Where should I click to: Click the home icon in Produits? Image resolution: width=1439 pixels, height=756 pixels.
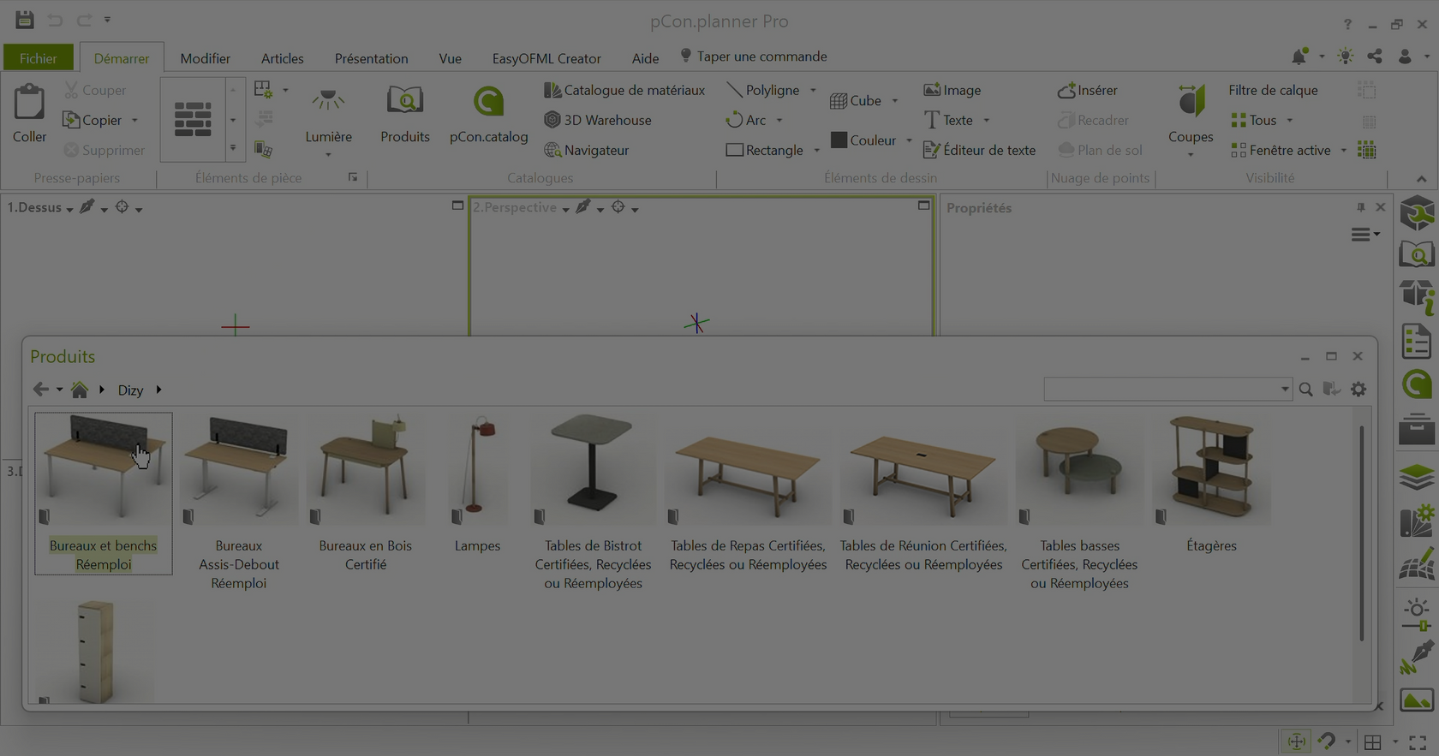tap(80, 390)
